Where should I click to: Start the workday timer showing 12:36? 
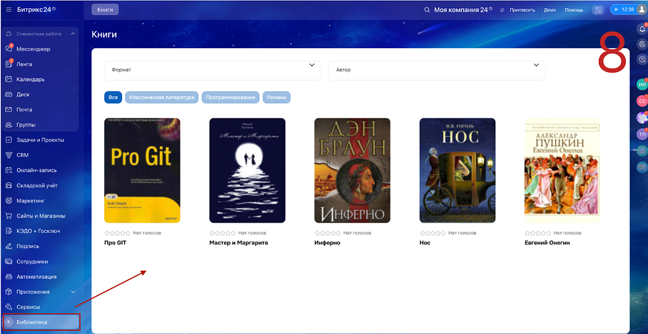(623, 9)
